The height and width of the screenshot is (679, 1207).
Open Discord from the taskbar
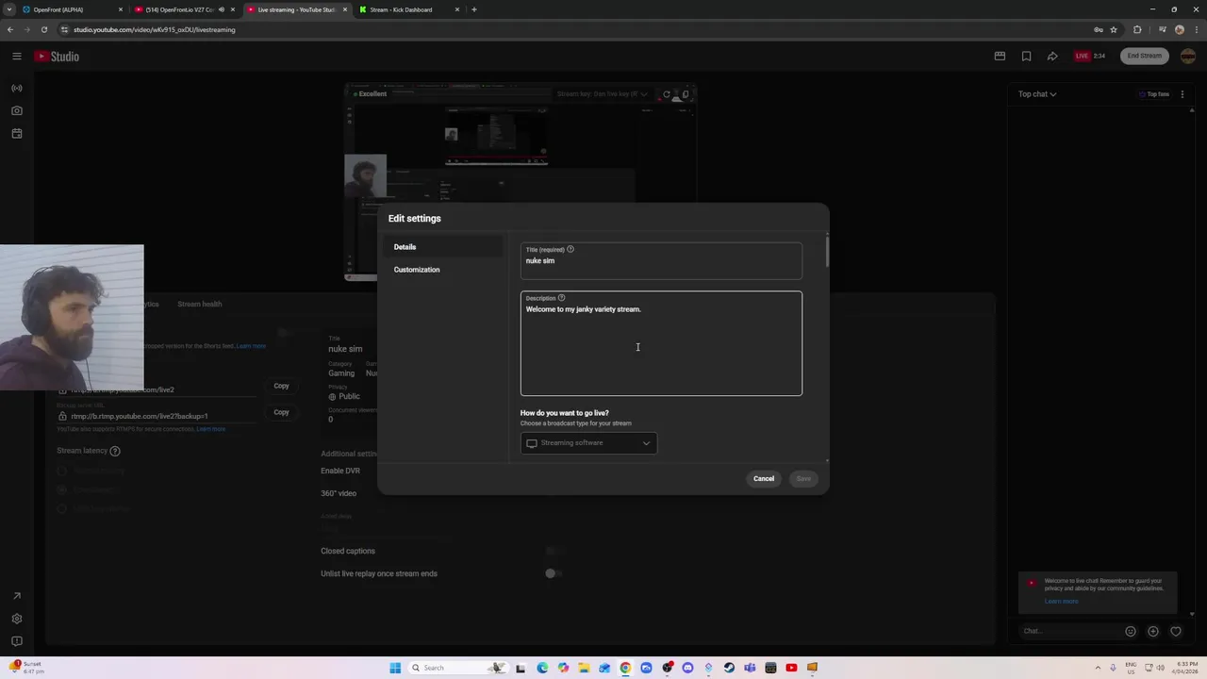pos(687,668)
